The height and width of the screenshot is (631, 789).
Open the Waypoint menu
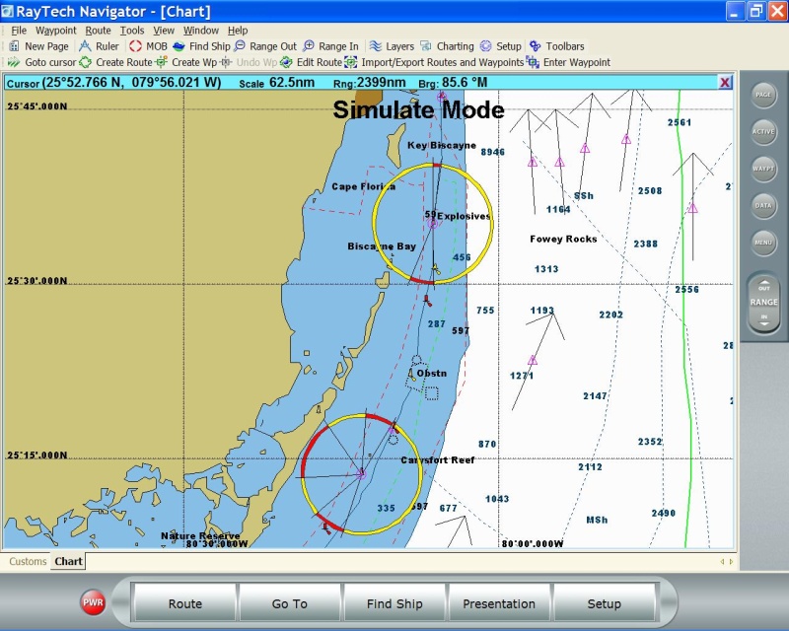[56, 31]
